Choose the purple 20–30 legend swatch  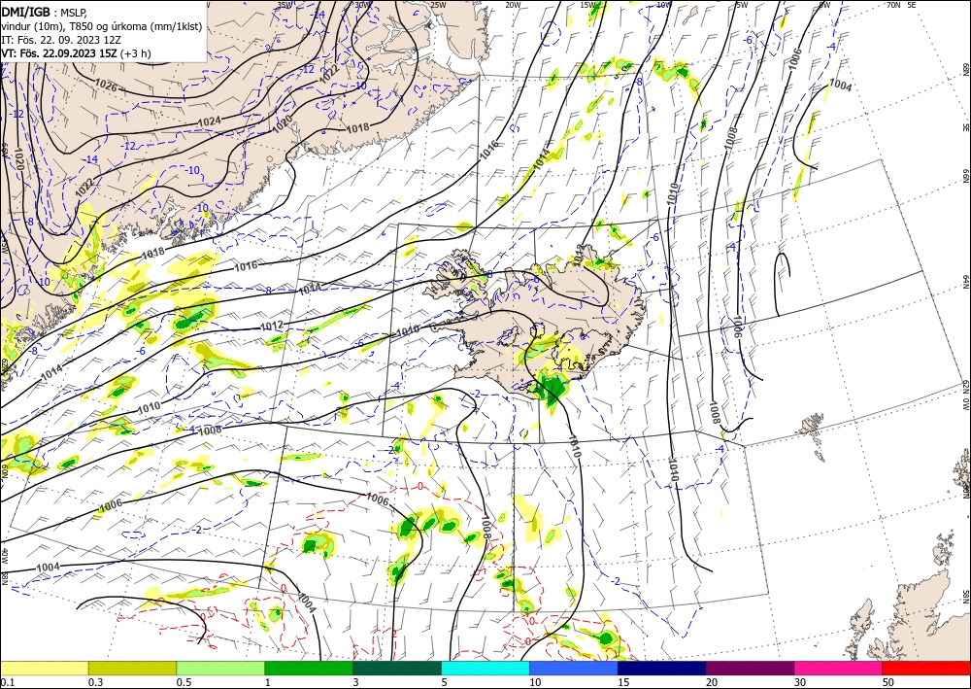pos(750,668)
